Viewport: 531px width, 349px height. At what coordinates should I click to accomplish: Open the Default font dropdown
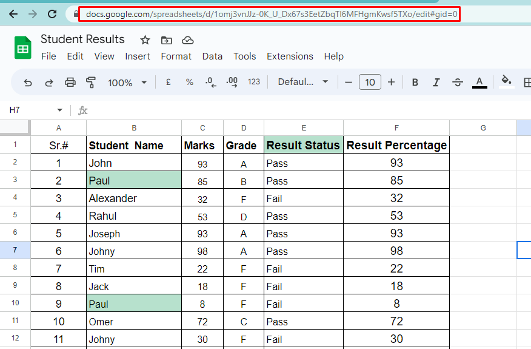click(x=302, y=82)
